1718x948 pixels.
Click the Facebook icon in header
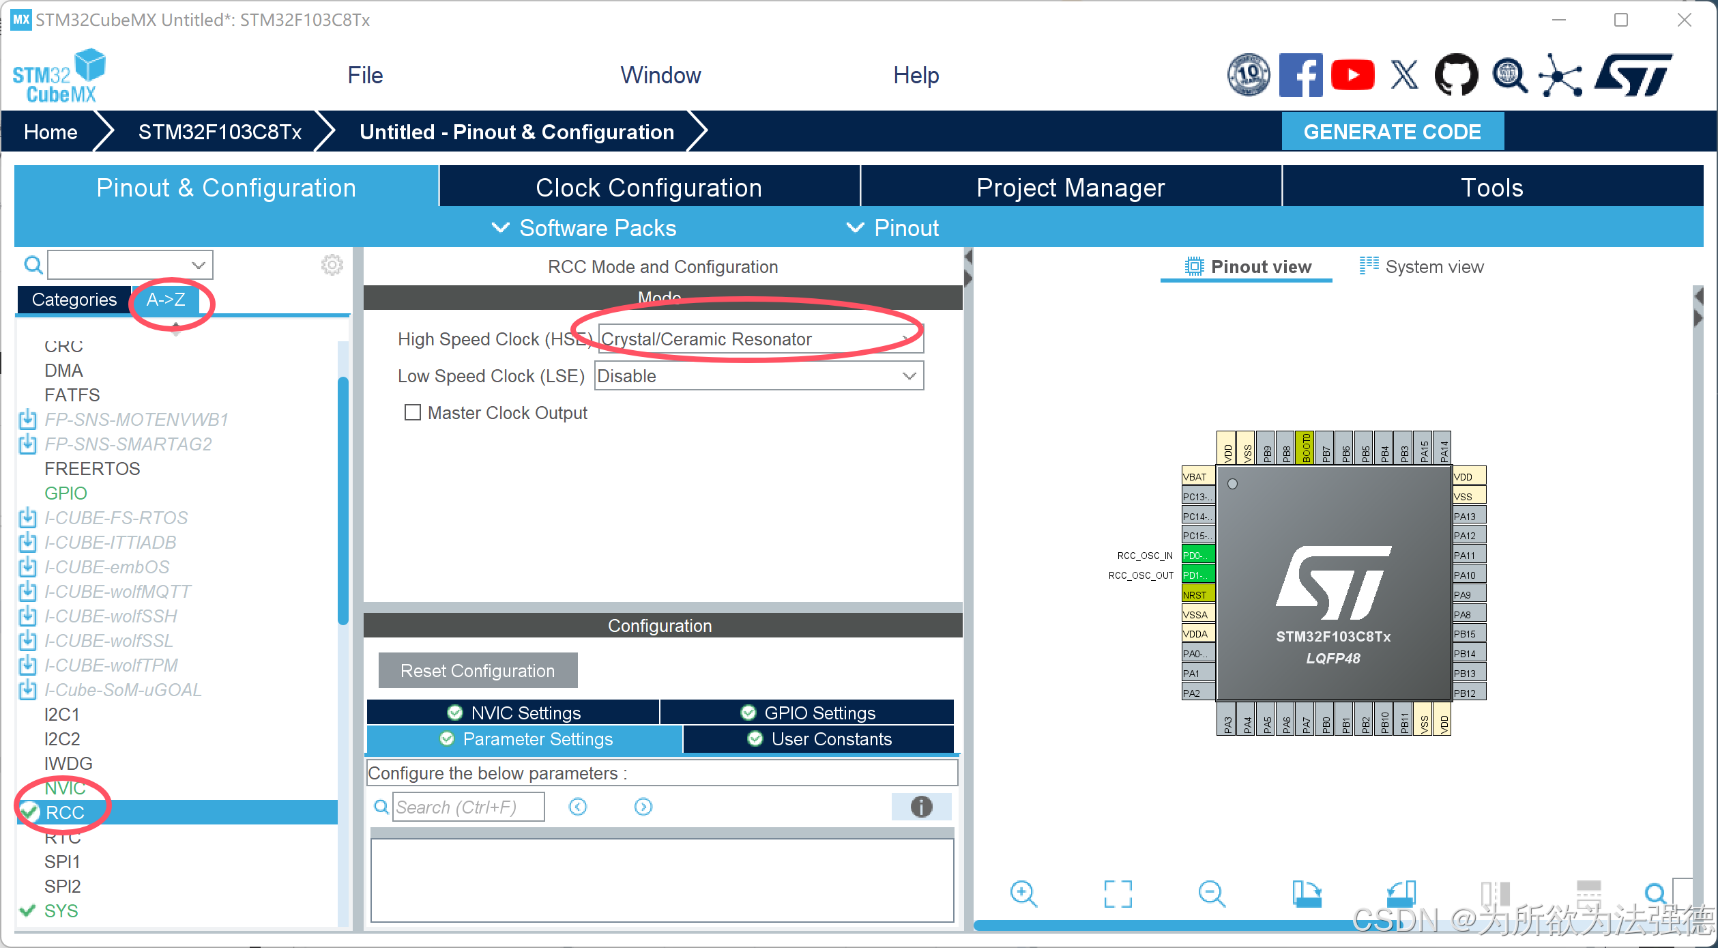pos(1300,75)
